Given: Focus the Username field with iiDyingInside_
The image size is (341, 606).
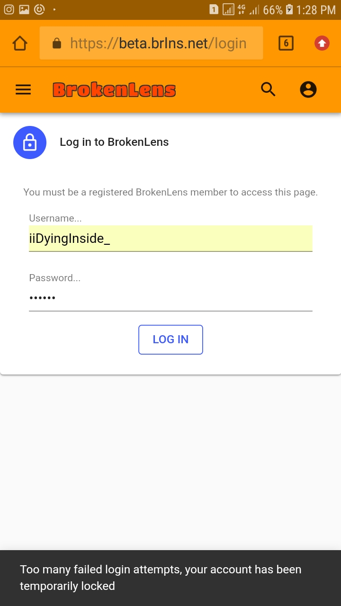Looking at the screenshot, I should pos(170,239).
